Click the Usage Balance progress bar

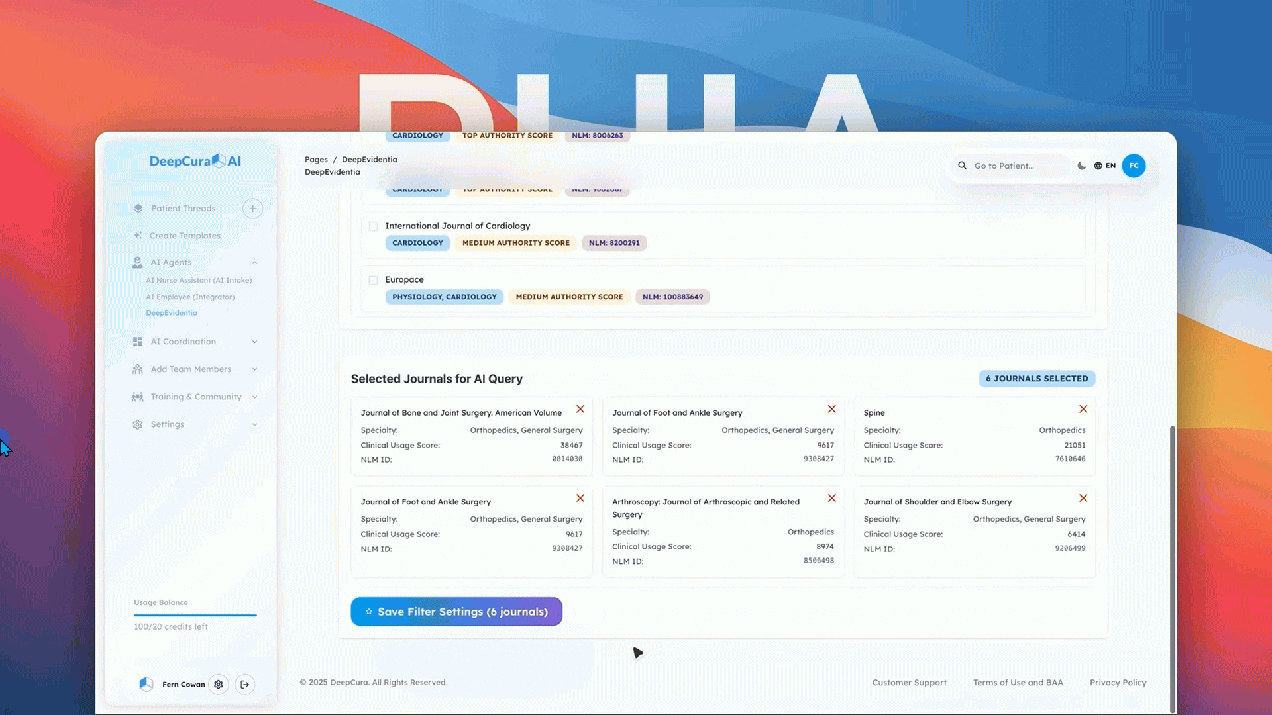click(195, 615)
